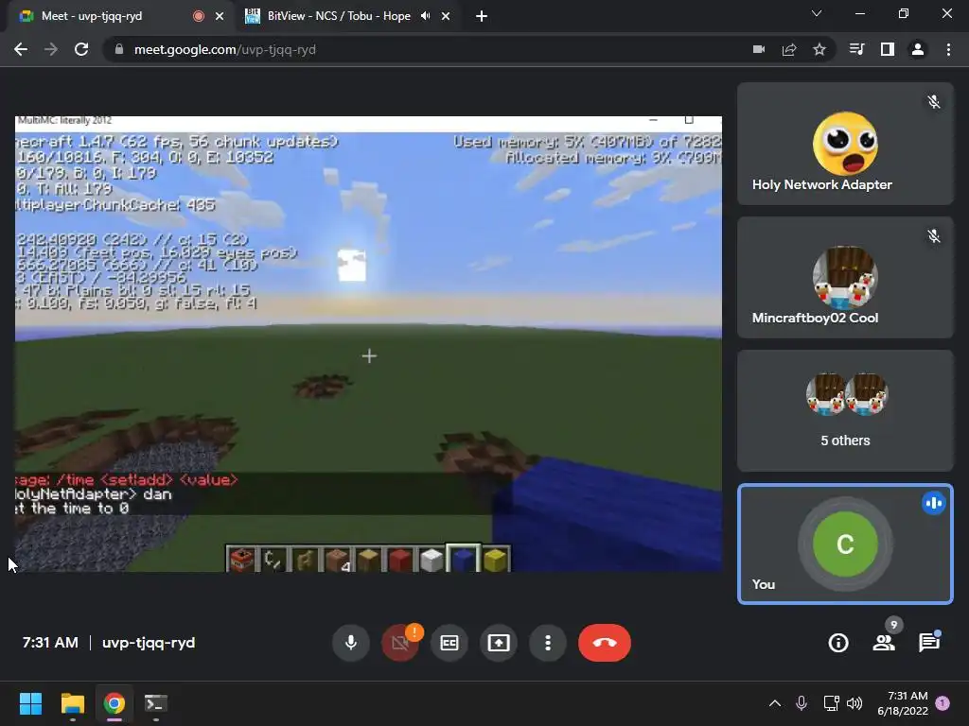The height and width of the screenshot is (726, 969).
Task: Select Holy Network Adapter tile
Action: [x=845, y=144]
